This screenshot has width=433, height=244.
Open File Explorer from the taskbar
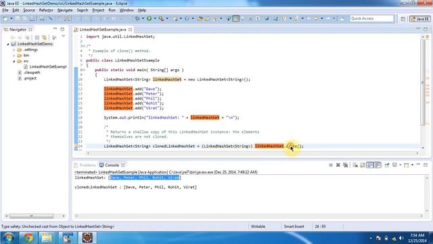point(47,238)
